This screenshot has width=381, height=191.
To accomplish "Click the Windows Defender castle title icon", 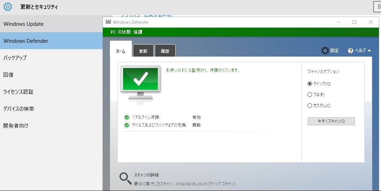I will (x=109, y=22).
